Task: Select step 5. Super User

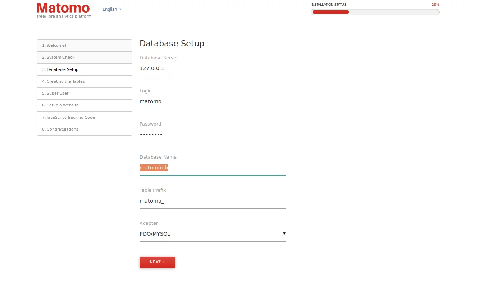Action: coord(85,93)
